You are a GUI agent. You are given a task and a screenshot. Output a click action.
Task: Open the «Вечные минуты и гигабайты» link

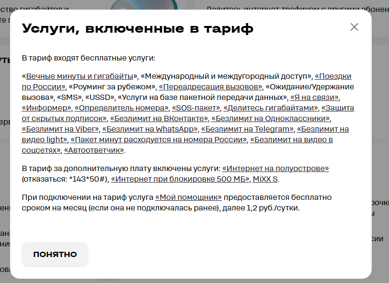coord(79,76)
